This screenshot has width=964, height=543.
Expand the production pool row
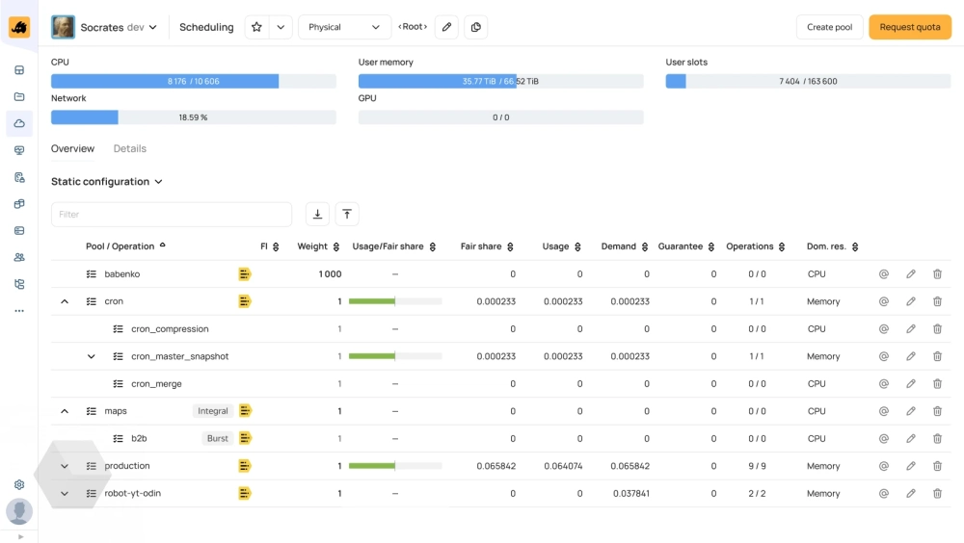(x=65, y=466)
